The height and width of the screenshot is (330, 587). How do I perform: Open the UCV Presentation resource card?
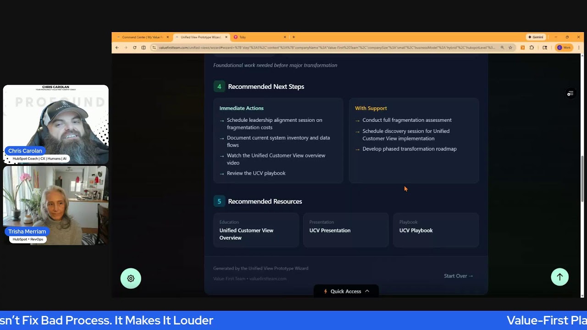point(346,230)
